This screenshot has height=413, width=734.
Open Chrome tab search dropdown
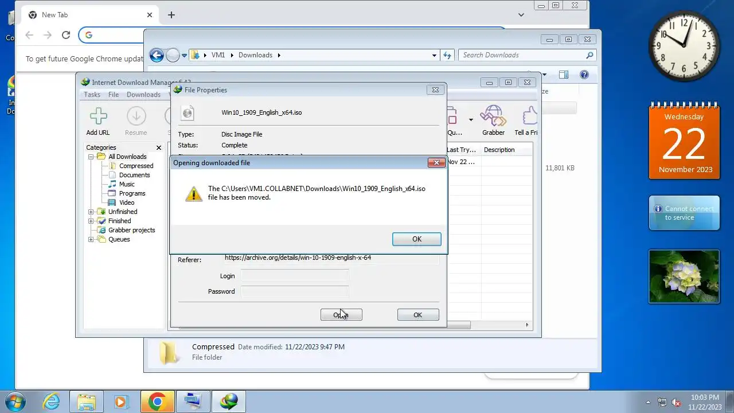(x=521, y=15)
